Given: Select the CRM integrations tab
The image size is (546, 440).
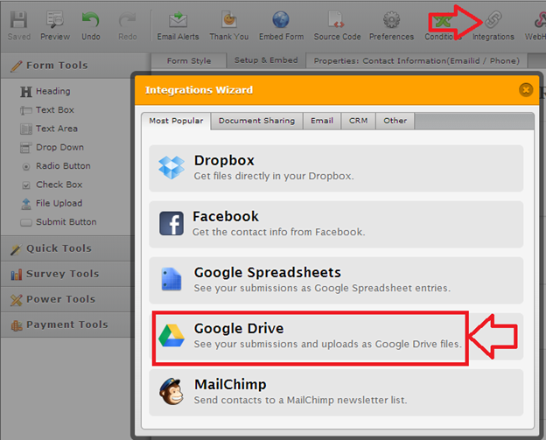Looking at the screenshot, I should coord(359,121).
